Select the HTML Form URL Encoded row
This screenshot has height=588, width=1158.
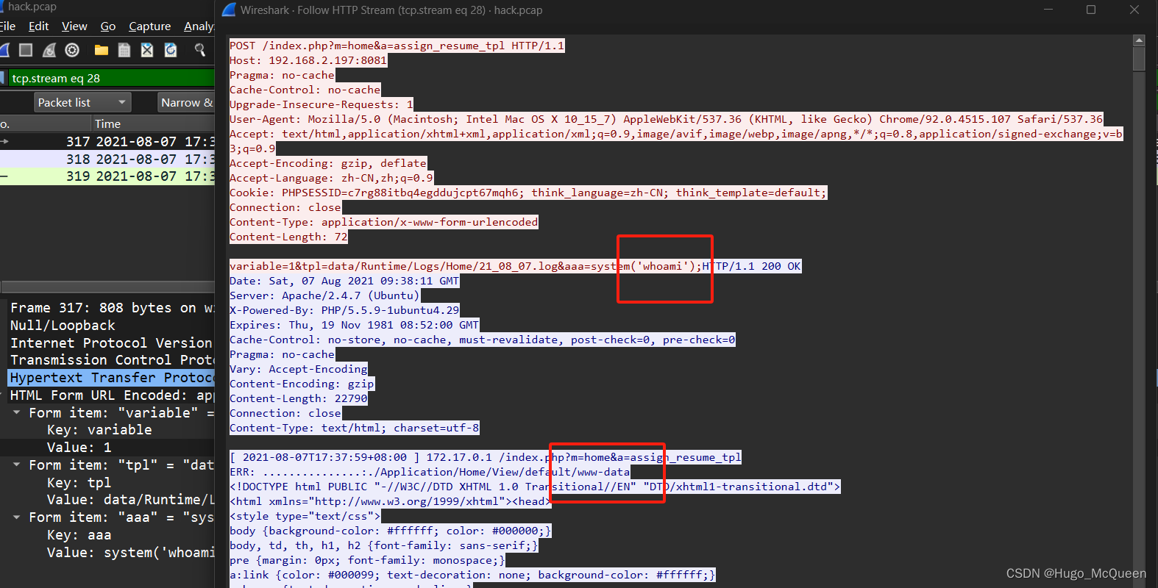(x=110, y=395)
